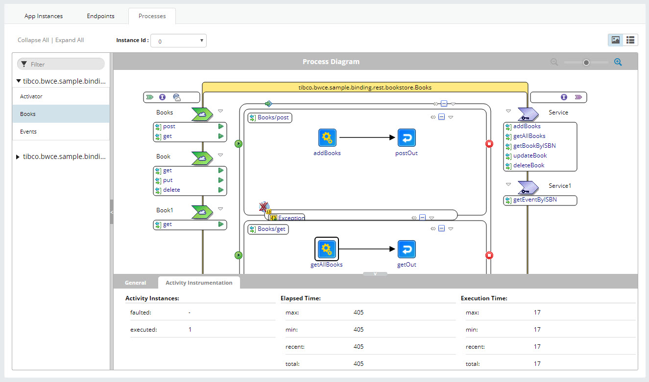The image size is (649, 382).
Task: Collapse the Exception handler with minus box
Action: [x=422, y=218]
